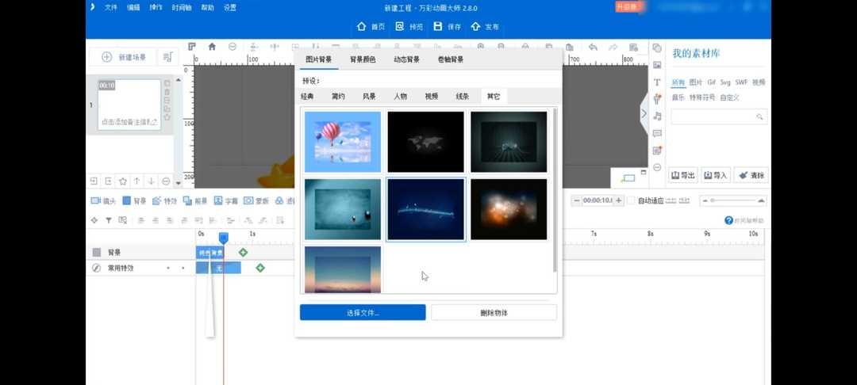This screenshot has height=385, width=857.
Task: Click the 选择文件... button
Action: [x=363, y=313]
